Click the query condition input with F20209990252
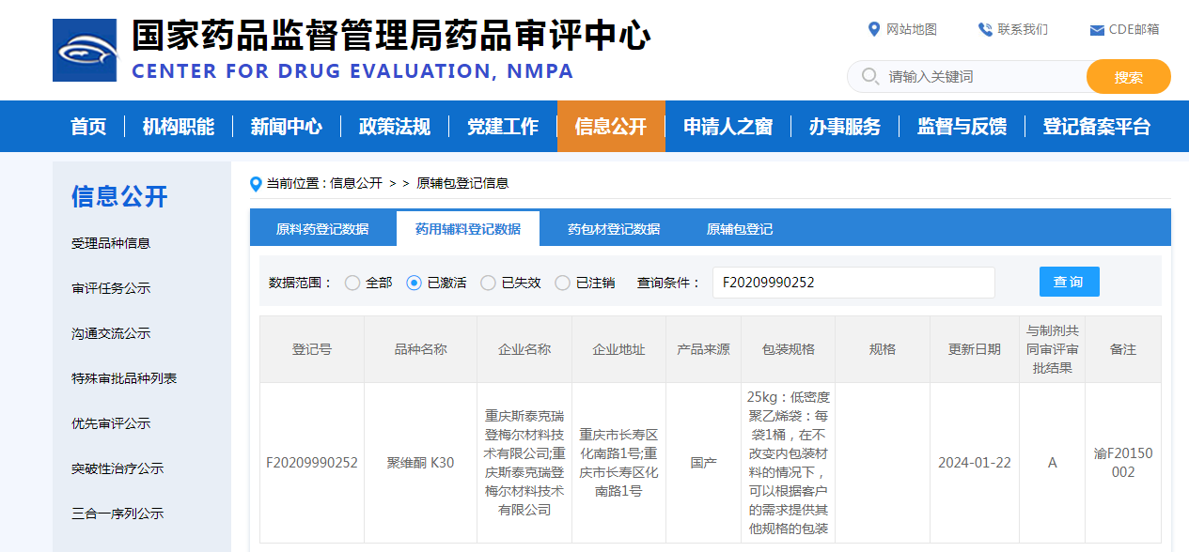Image resolution: width=1189 pixels, height=552 pixels. click(x=853, y=283)
